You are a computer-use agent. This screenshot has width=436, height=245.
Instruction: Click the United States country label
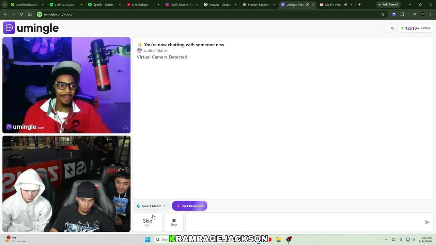[x=155, y=51]
